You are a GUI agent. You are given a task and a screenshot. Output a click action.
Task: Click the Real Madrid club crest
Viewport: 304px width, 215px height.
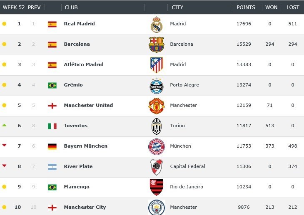point(157,25)
